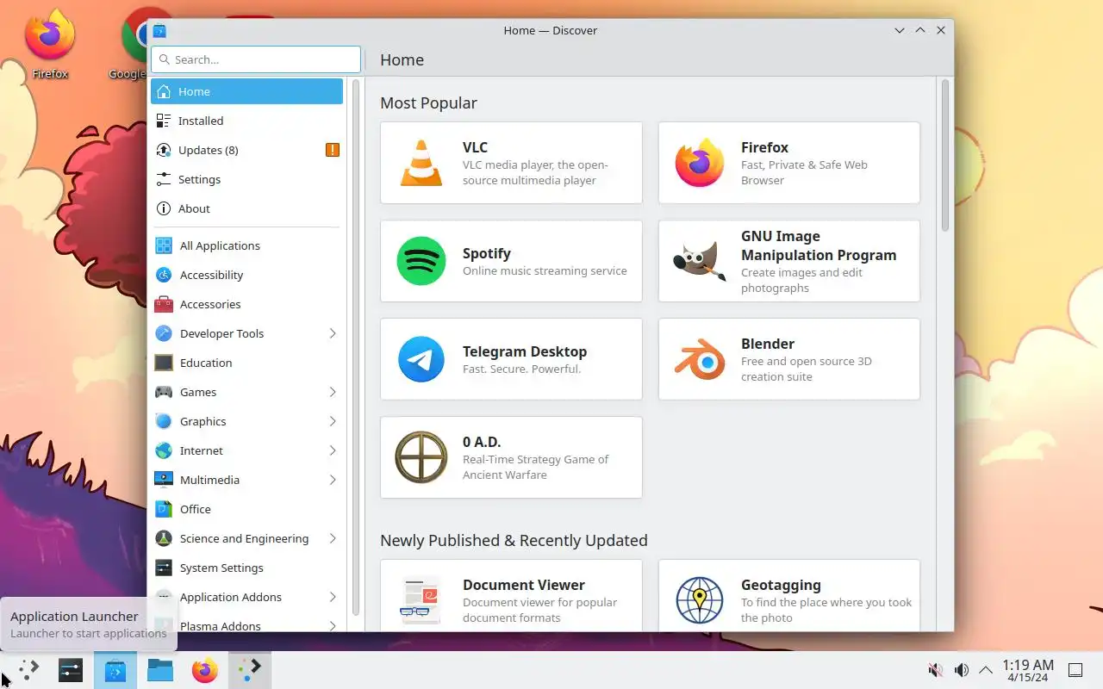Click the Installed sidebar icon
This screenshot has height=689, width=1103.
click(164, 121)
